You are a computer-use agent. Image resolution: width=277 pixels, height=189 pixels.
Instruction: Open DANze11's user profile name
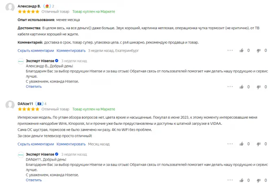25,104
